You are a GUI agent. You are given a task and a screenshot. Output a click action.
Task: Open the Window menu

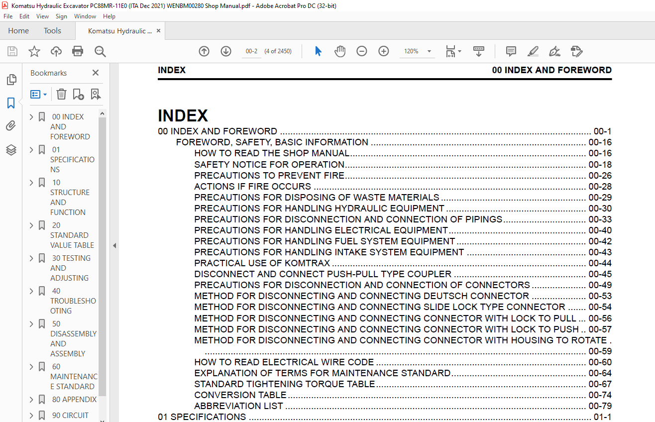(x=85, y=16)
